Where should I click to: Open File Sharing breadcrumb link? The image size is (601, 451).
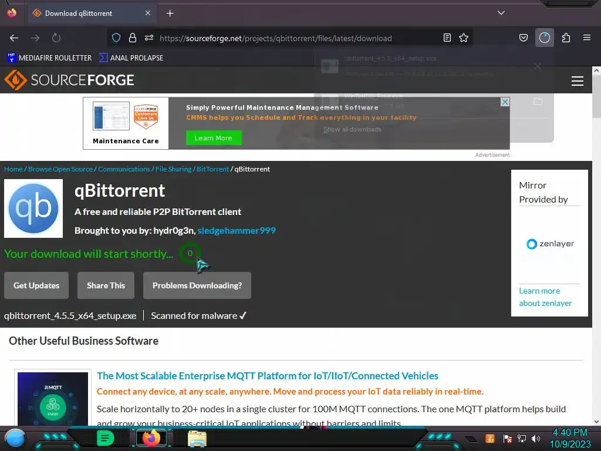point(173,169)
